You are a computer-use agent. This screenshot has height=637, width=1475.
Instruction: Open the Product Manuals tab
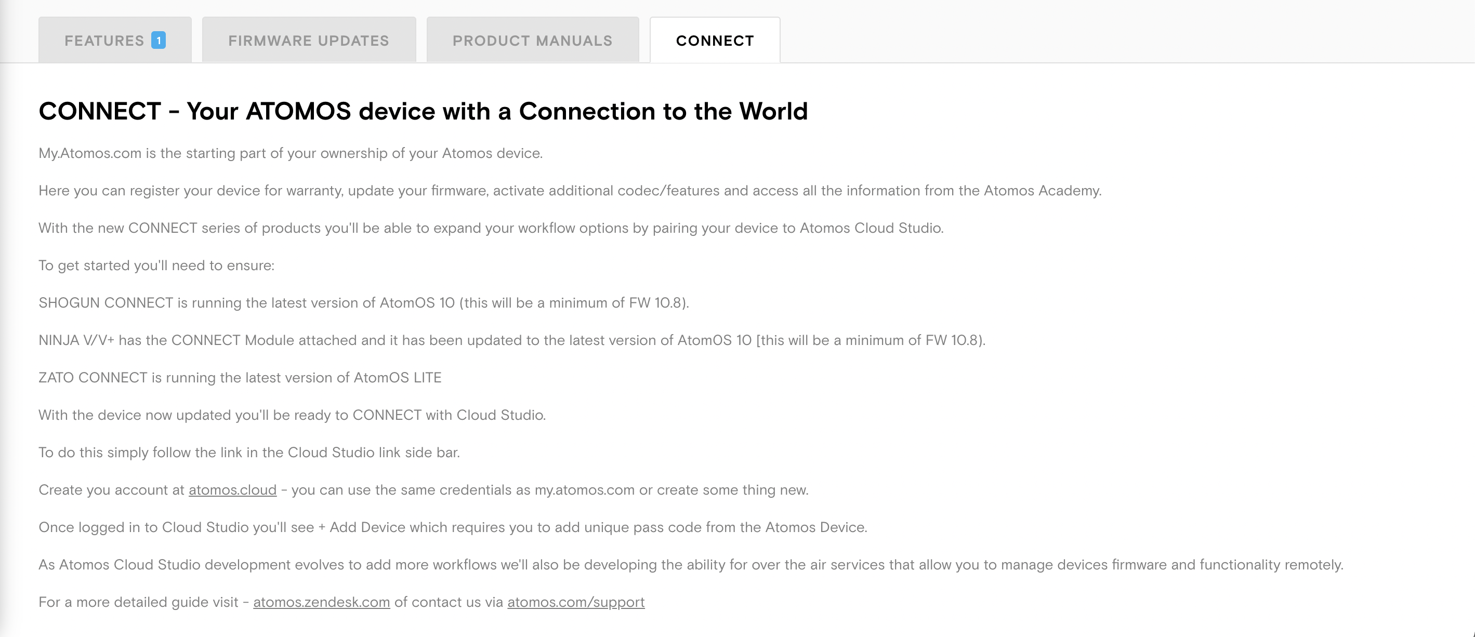533,40
